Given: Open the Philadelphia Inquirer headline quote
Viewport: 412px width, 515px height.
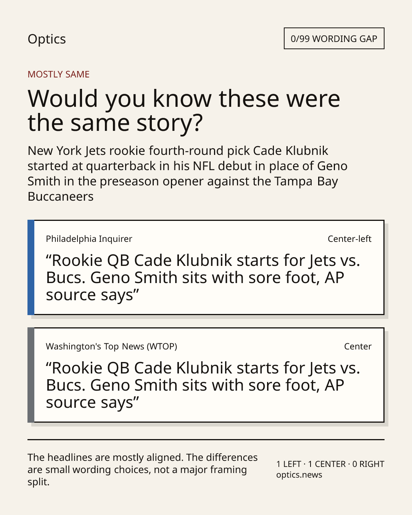Looking at the screenshot, I should click(203, 278).
